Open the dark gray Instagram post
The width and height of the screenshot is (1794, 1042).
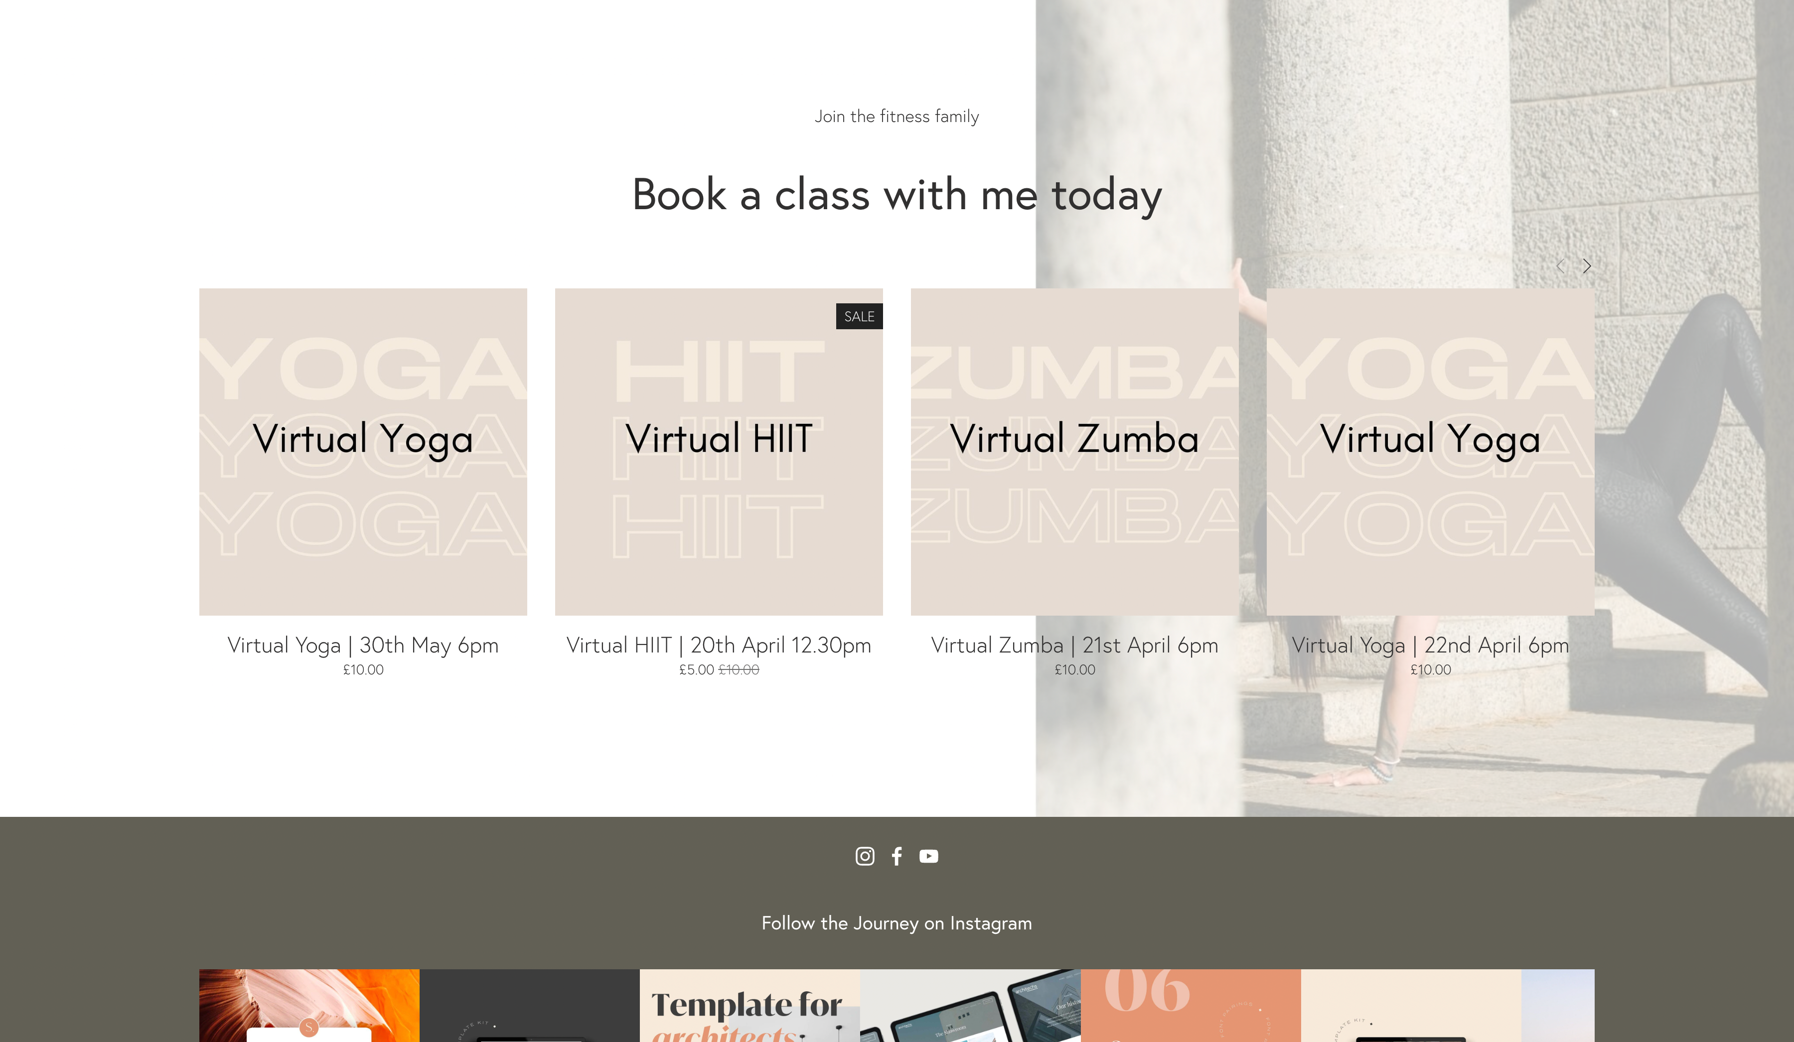point(530,1006)
